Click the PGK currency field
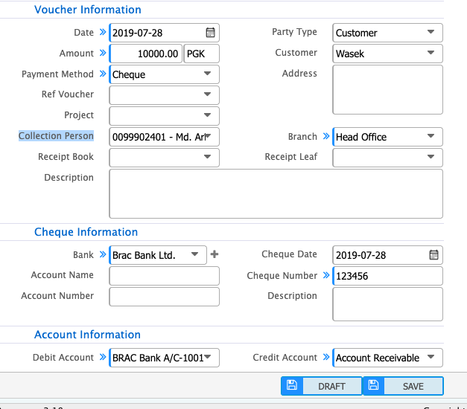The height and width of the screenshot is (409, 467). (202, 54)
